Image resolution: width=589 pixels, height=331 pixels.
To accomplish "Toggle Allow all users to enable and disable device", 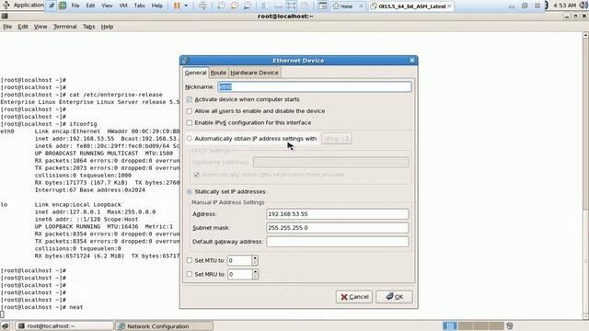I will pos(190,111).
